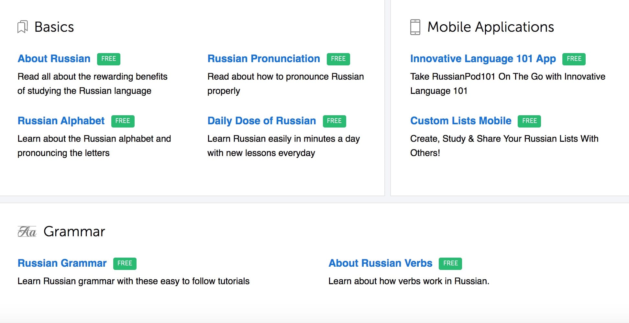Screen dimensions: 629x323
Task: Click the Mobile Applications section heading
Action: 491,27
